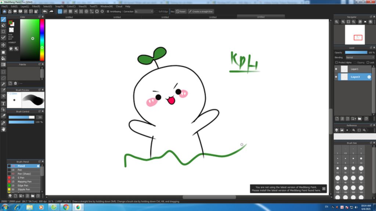Click the rainbow hue bar
Screen dimensions: 376x211
(42, 40)
